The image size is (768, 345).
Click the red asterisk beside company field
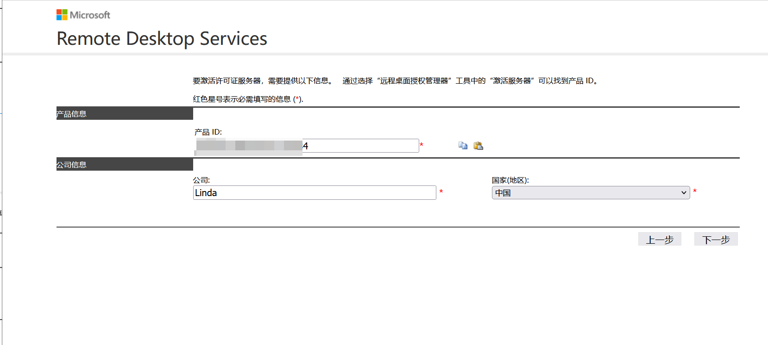coord(441,192)
